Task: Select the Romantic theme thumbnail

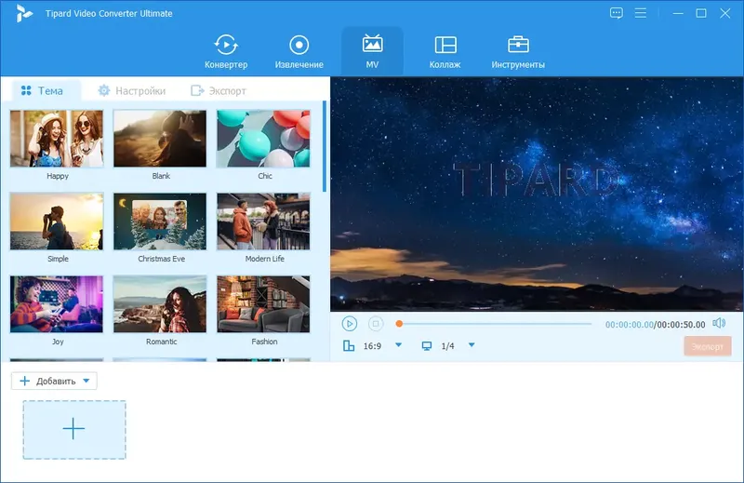Action: click(160, 304)
